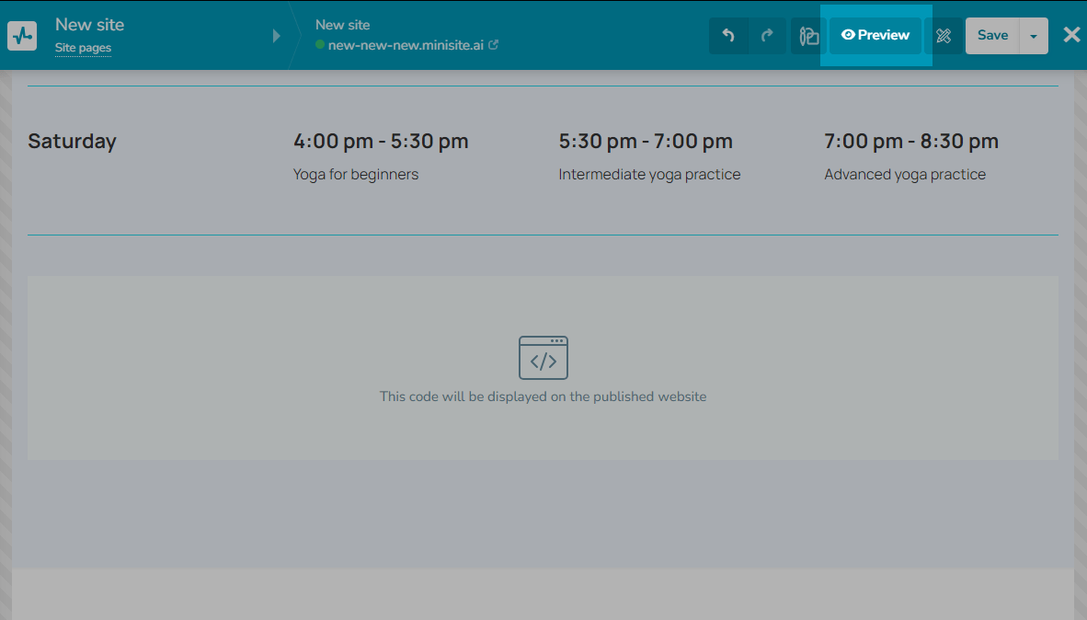1087x620 pixels.
Task: Select the Saturday heading text
Action: 72,142
